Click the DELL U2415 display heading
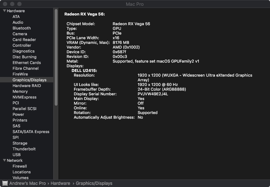This screenshot has height=187, width=270. pos(84,70)
